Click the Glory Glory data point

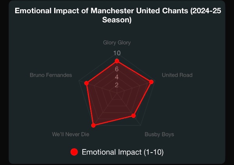pyautogui.click(x=117, y=61)
